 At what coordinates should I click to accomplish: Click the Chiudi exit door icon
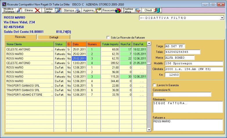[157, 10]
